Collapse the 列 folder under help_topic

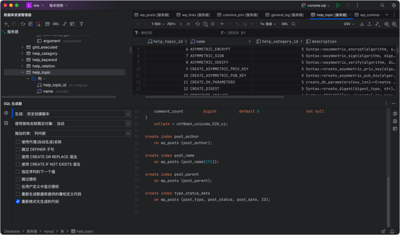click(28, 79)
